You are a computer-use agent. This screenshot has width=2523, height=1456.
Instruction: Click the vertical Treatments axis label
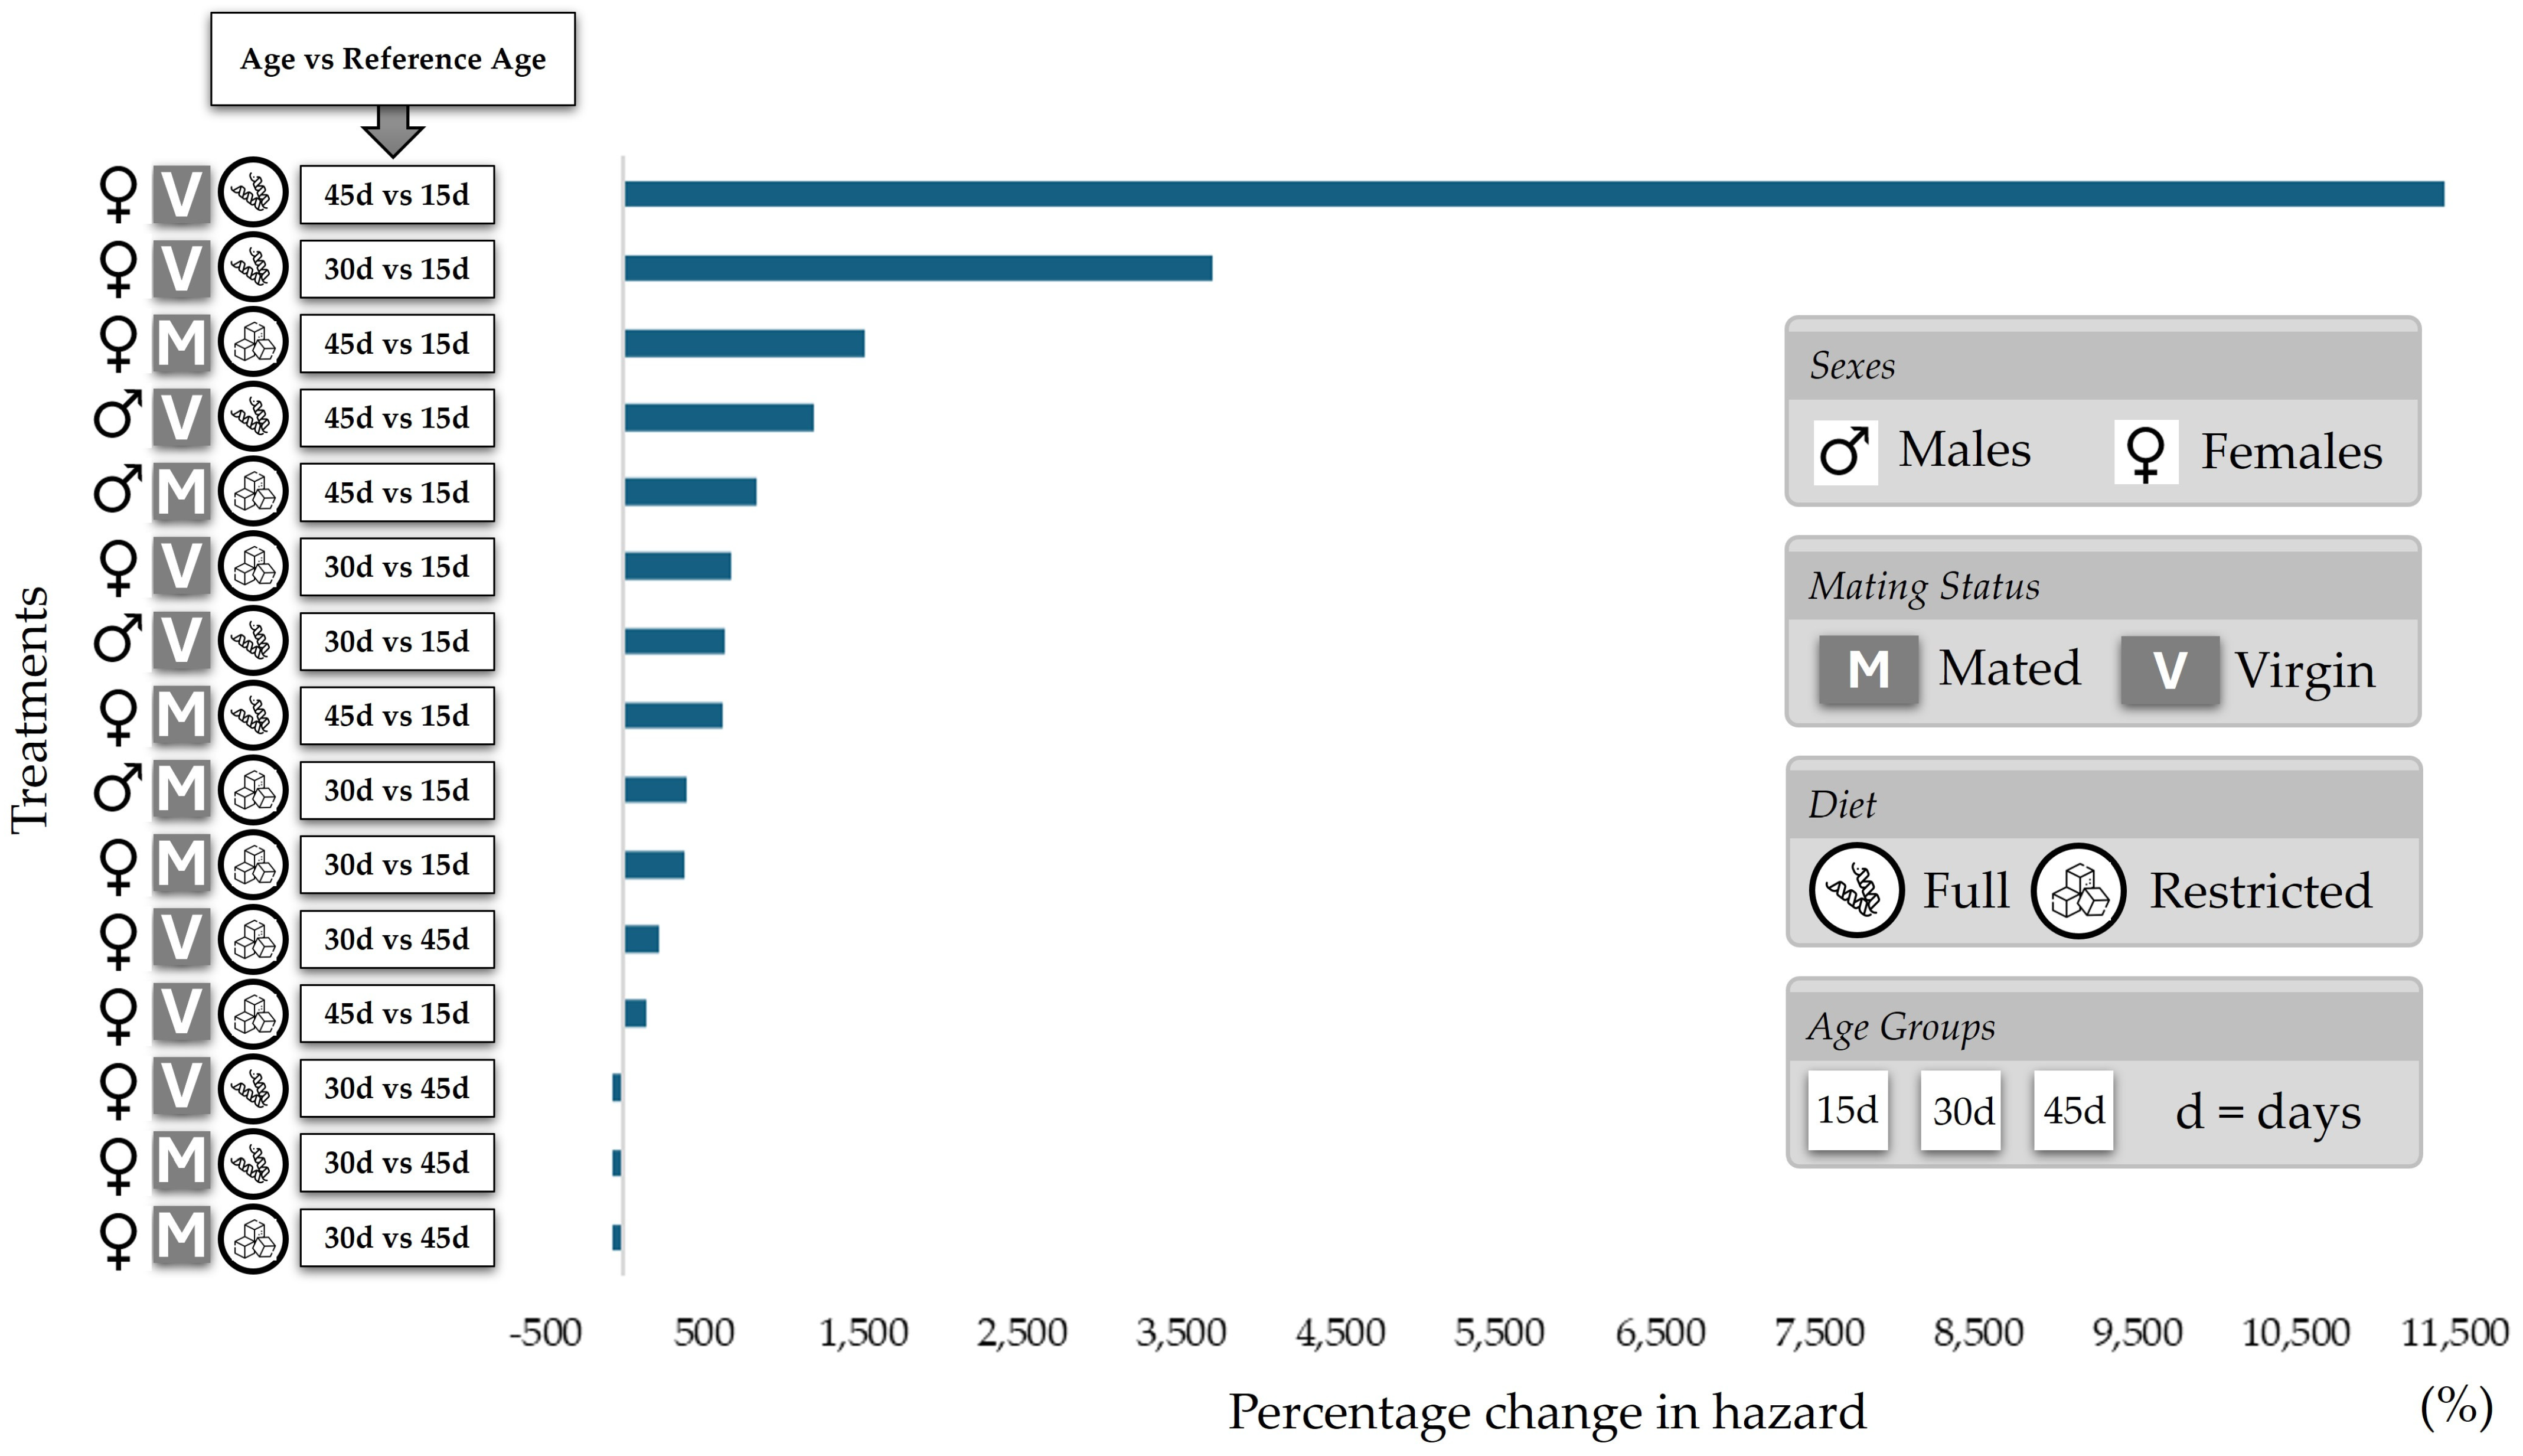(x=30, y=709)
